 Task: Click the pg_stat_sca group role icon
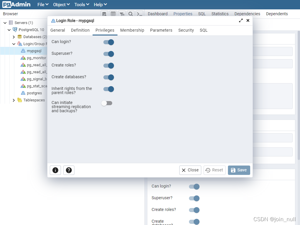click(x=23, y=86)
